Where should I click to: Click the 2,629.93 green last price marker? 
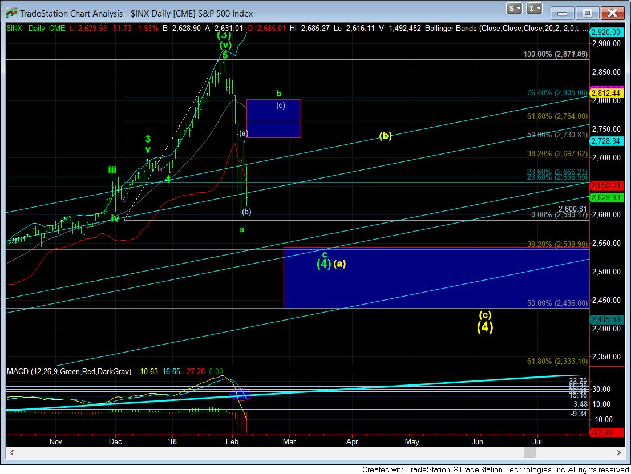click(x=607, y=197)
